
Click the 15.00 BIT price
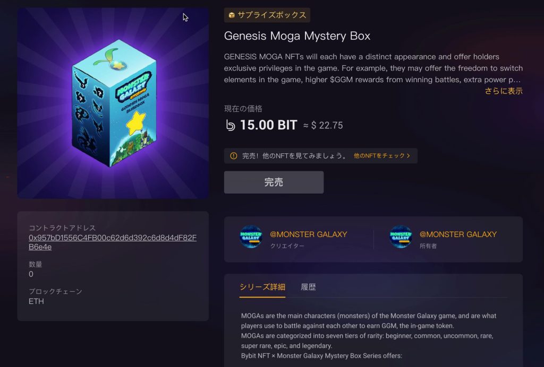(x=268, y=125)
